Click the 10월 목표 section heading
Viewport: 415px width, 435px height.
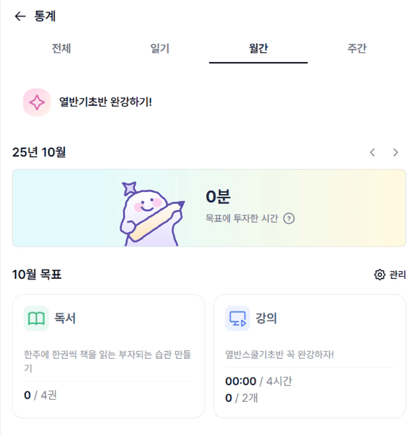click(37, 275)
